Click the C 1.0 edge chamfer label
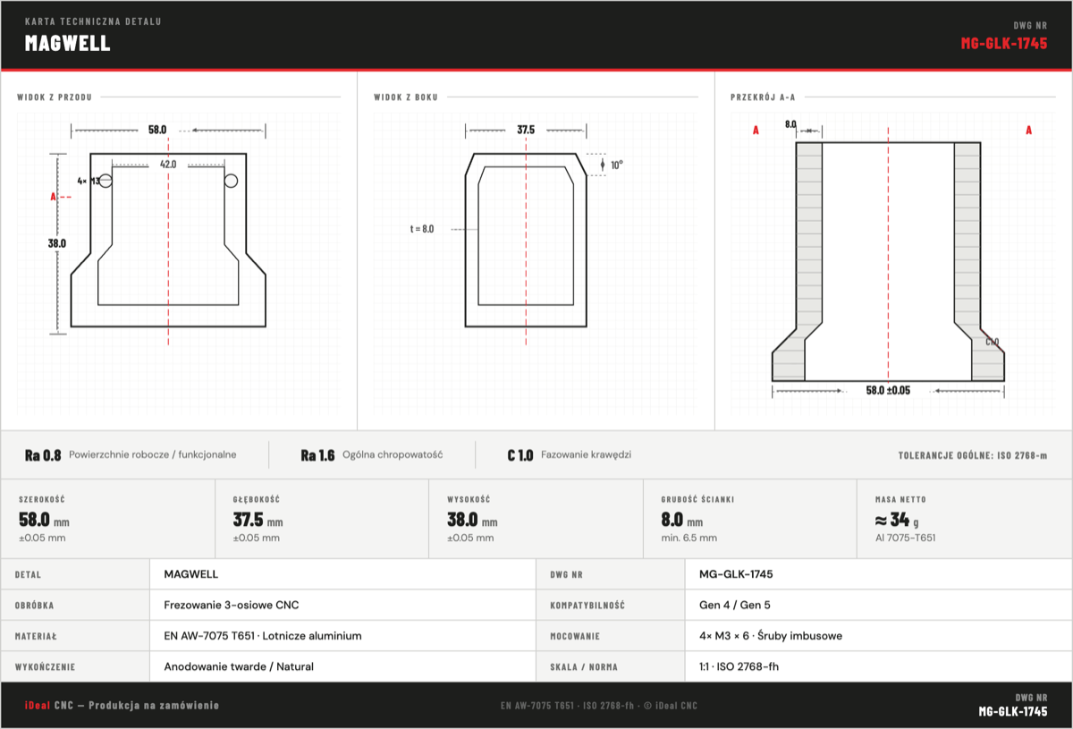The height and width of the screenshot is (729, 1073). 520,455
